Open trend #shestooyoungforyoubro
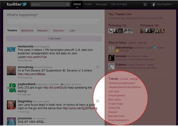 tap(122, 83)
